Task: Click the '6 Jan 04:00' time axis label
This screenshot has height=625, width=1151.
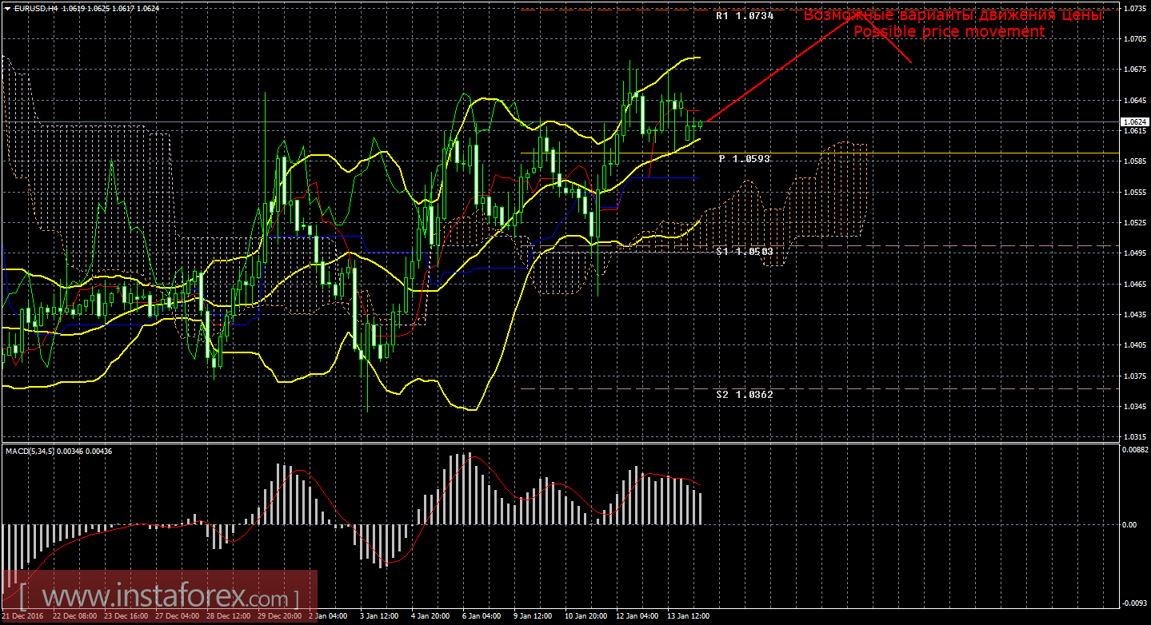Action: click(x=481, y=616)
